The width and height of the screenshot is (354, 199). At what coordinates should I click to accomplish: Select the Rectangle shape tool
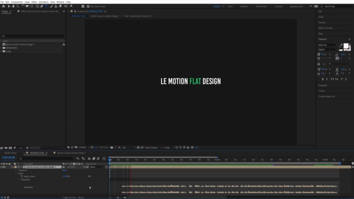click(x=37, y=6)
